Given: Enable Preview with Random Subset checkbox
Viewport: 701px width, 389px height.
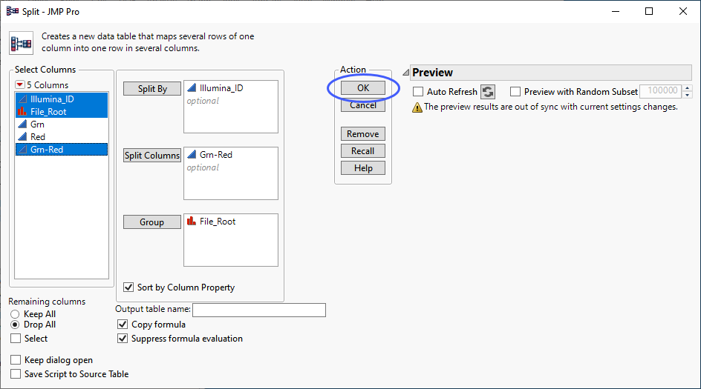Looking at the screenshot, I should (x=515, y=92).
